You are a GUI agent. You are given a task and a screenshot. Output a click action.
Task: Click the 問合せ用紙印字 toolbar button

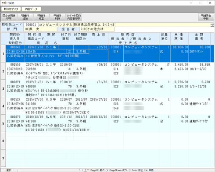(x=9, y=17)
